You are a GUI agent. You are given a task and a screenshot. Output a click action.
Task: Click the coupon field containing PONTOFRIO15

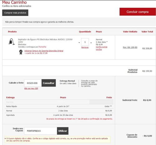pyautogui.click(x=41, y=131)
